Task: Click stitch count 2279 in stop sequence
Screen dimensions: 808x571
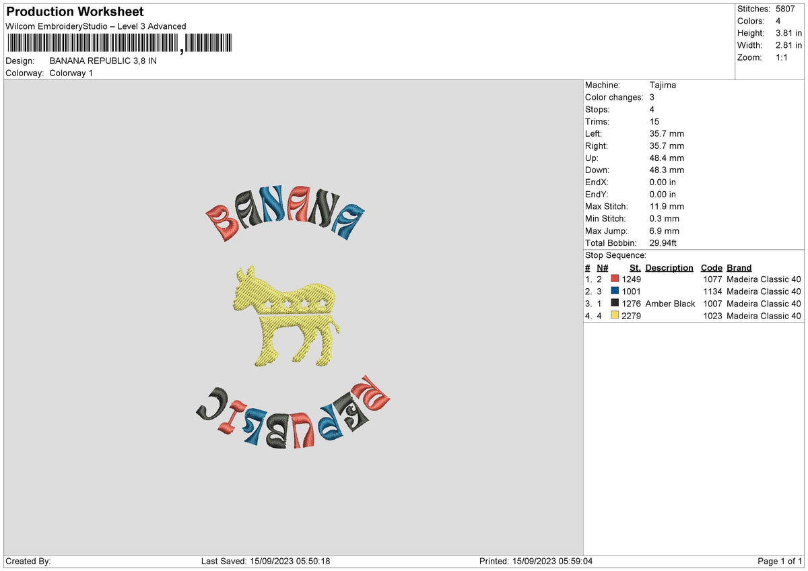Action: point(632,316)
